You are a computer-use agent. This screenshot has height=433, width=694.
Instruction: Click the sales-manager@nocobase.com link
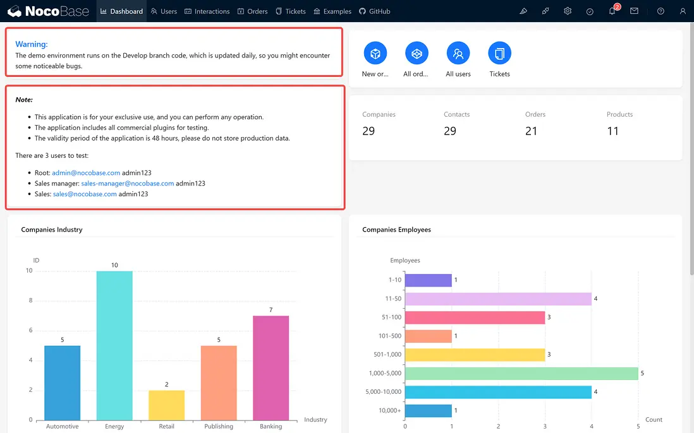pos(127,183)
